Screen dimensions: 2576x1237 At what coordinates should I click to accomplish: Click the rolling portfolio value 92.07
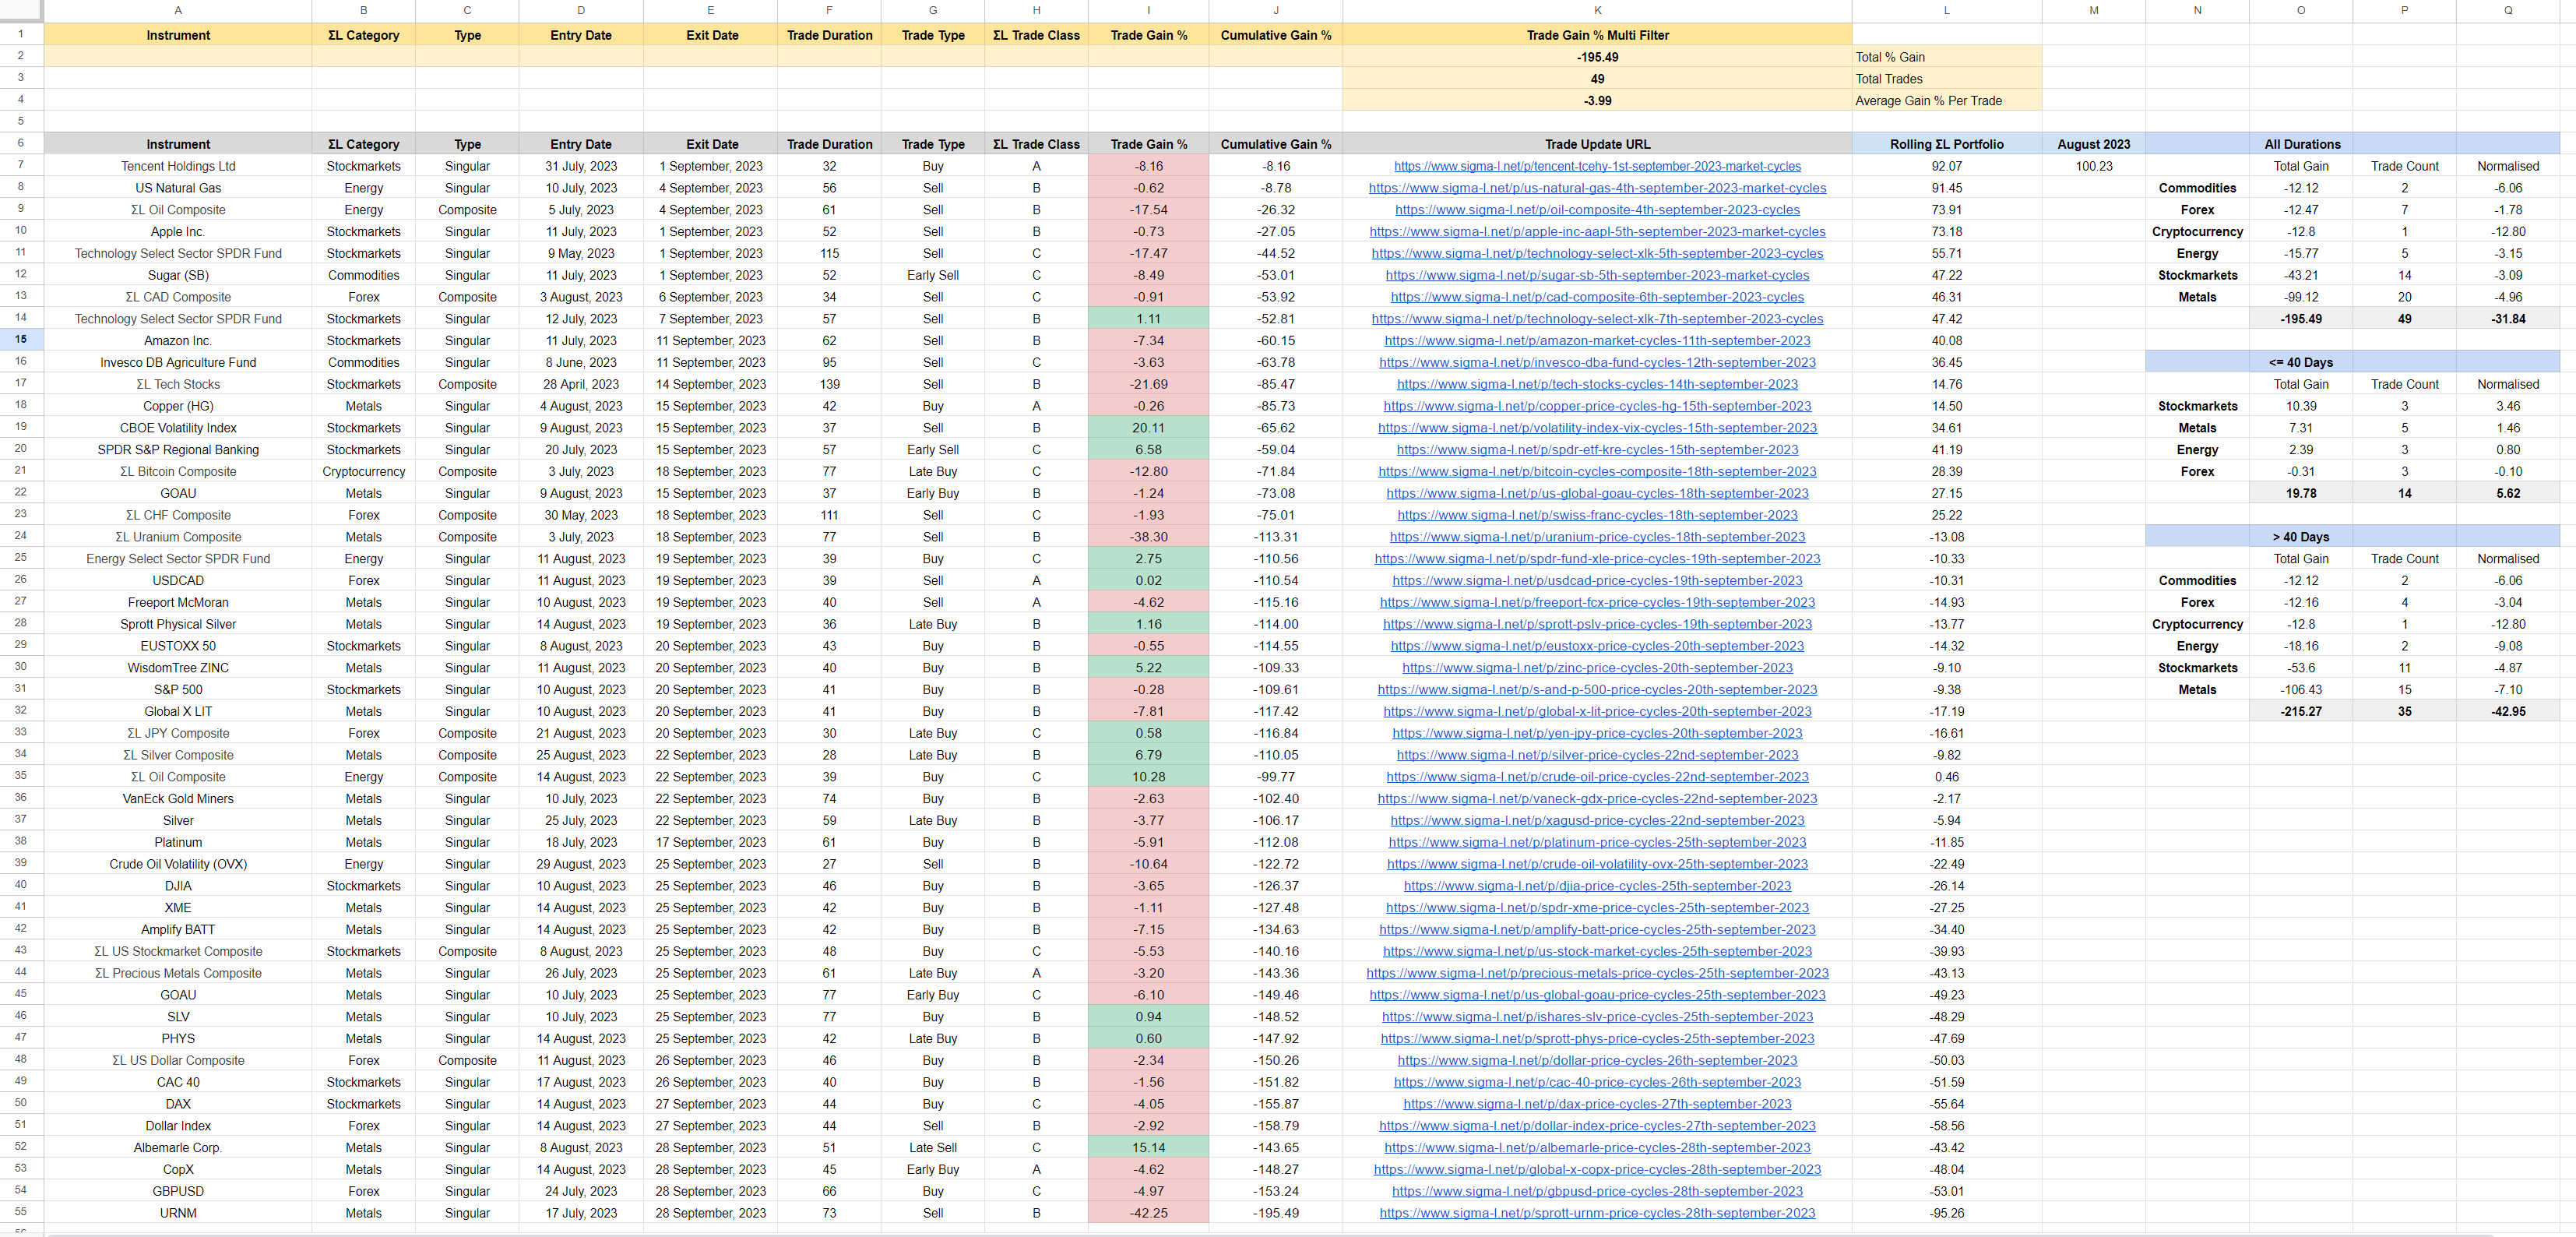pos(1946,166)
